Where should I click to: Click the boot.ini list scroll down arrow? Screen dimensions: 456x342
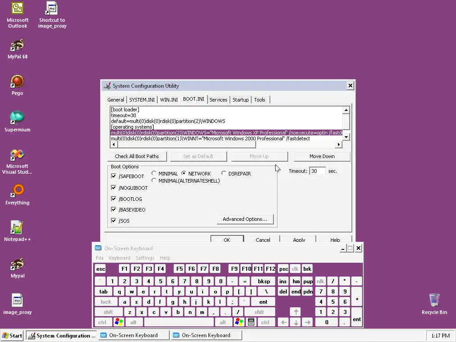point(346,137)
